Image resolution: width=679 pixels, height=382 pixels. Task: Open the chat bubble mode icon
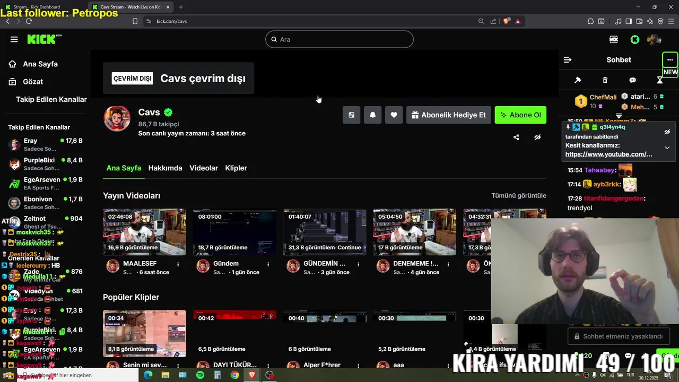pyautogui.click(x=632, y=80)
